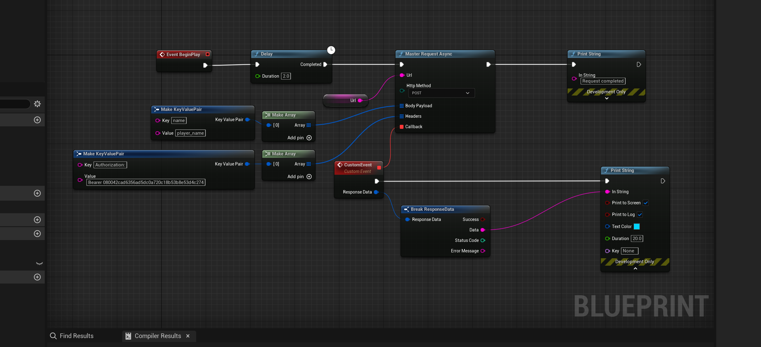Click the settings gear icon in left panel
The image size is (761, 347).
[37, 104]
